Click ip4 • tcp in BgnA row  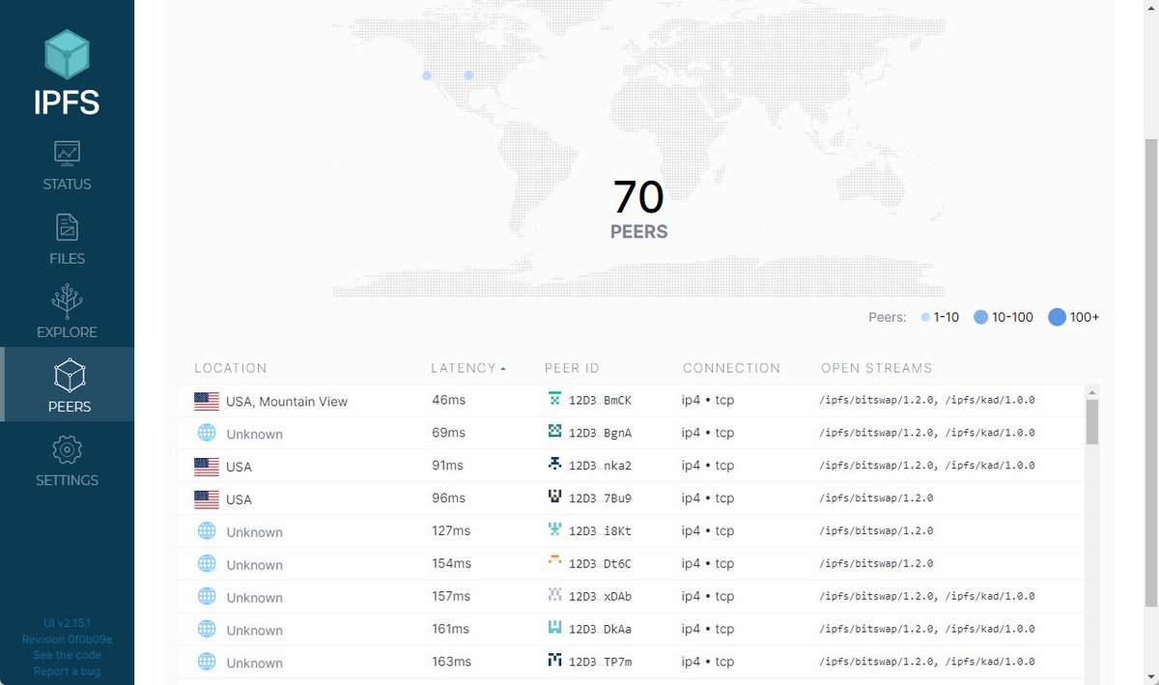pos(708,433)
